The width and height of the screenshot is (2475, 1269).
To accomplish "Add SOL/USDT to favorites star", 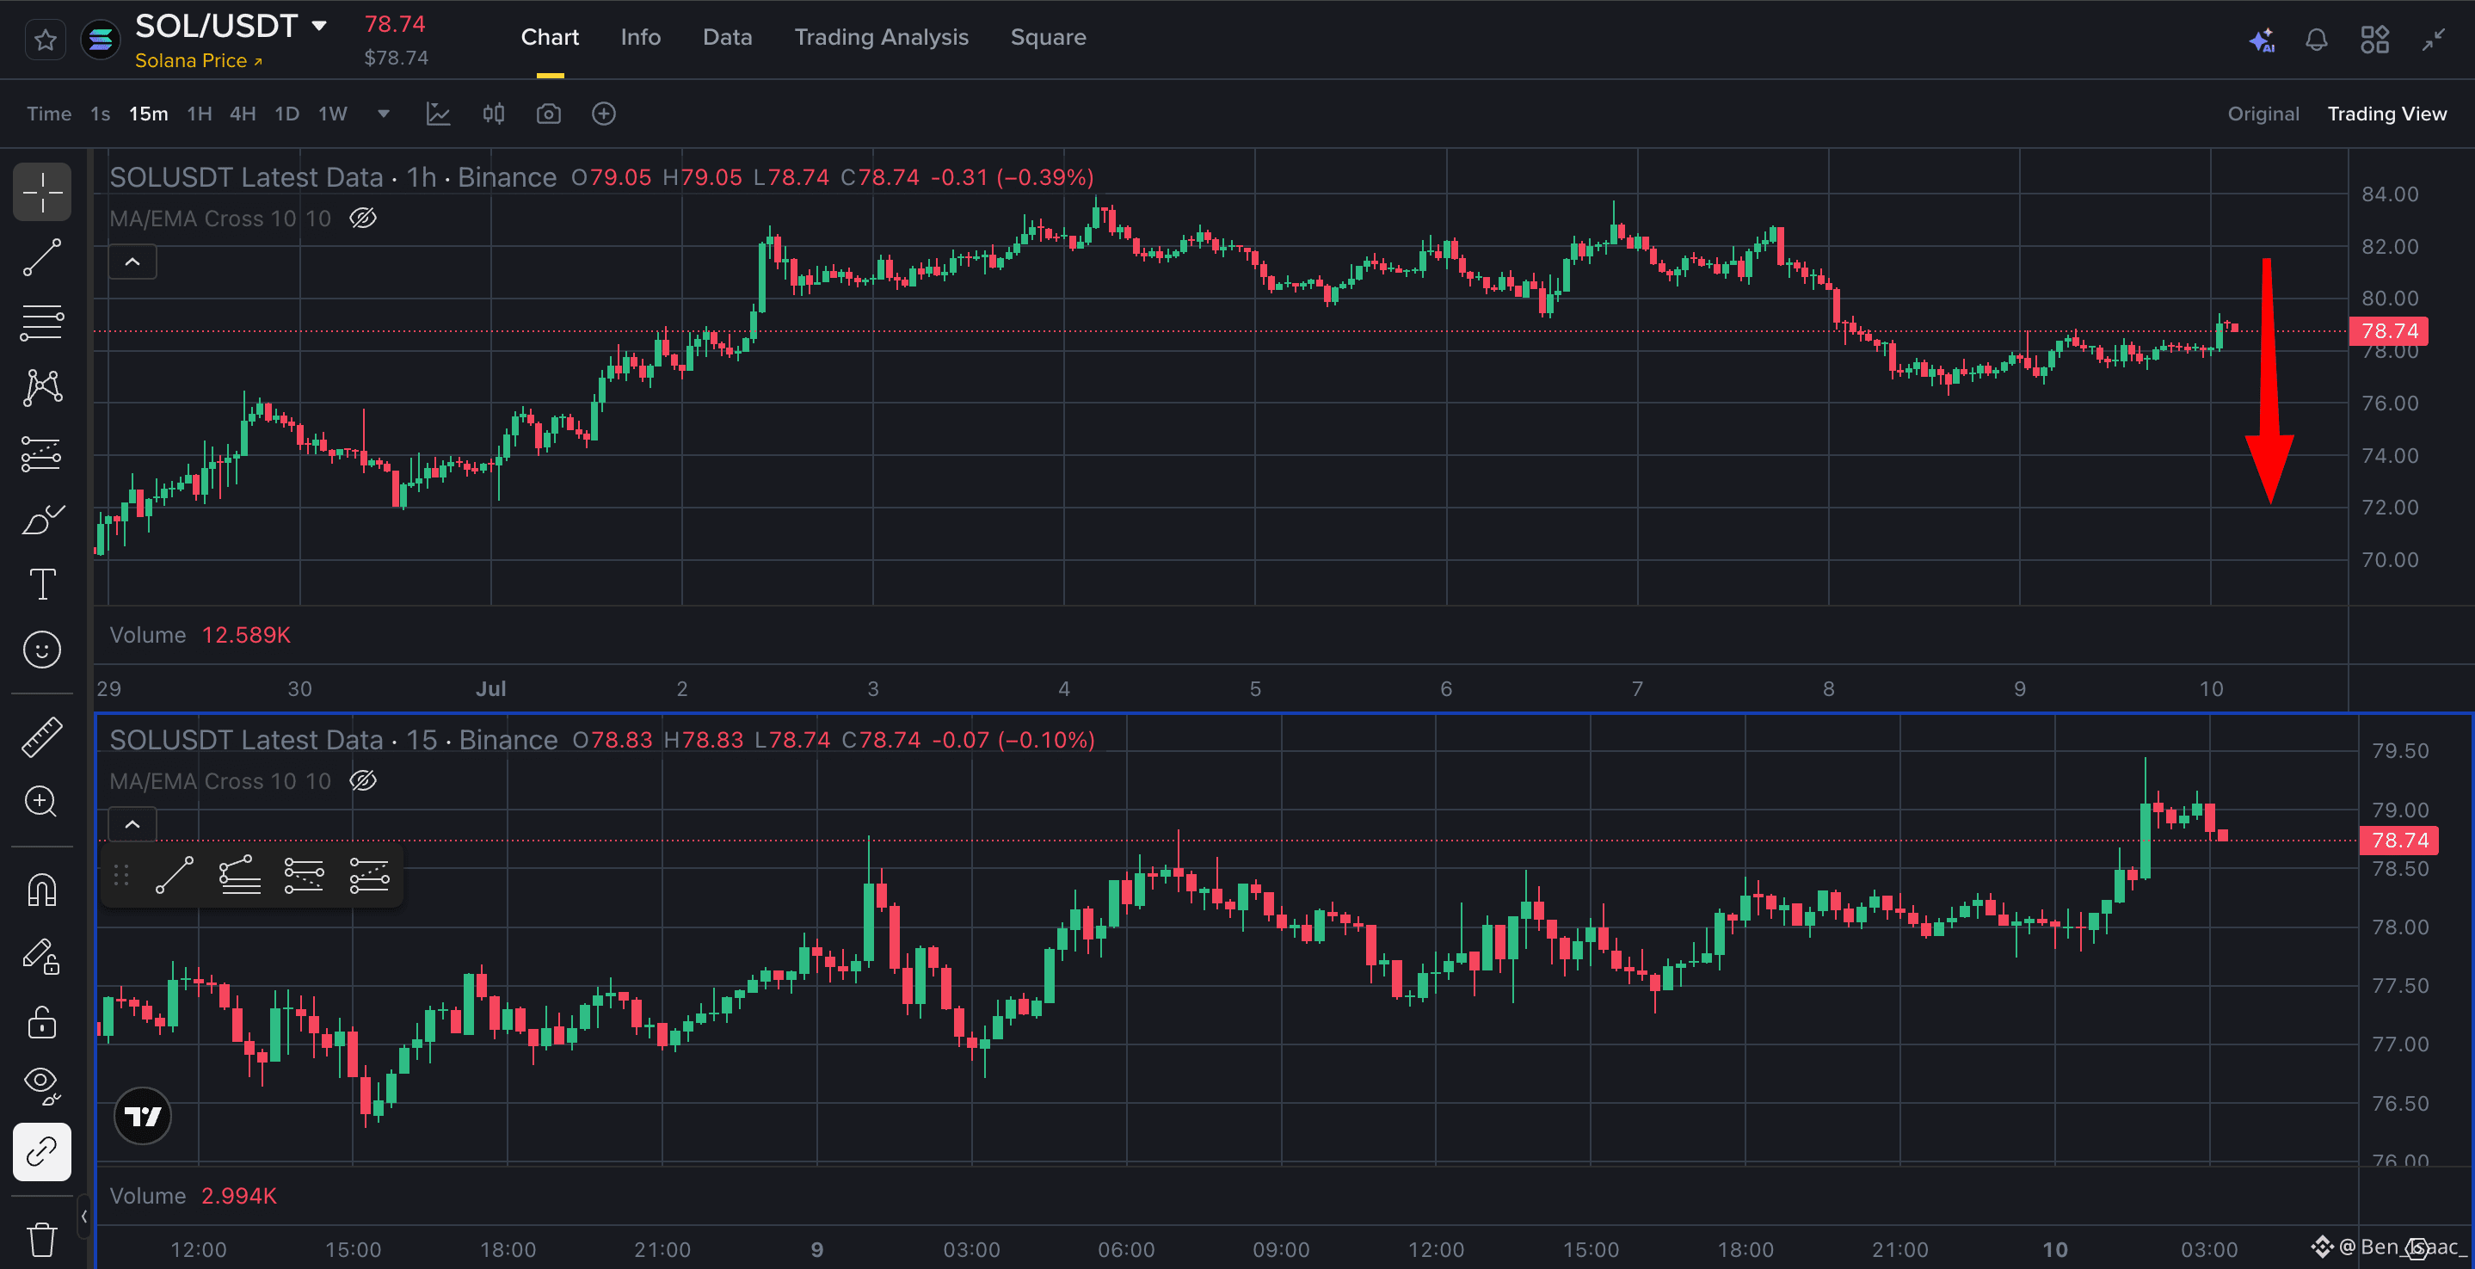I will tap(45, 40).
